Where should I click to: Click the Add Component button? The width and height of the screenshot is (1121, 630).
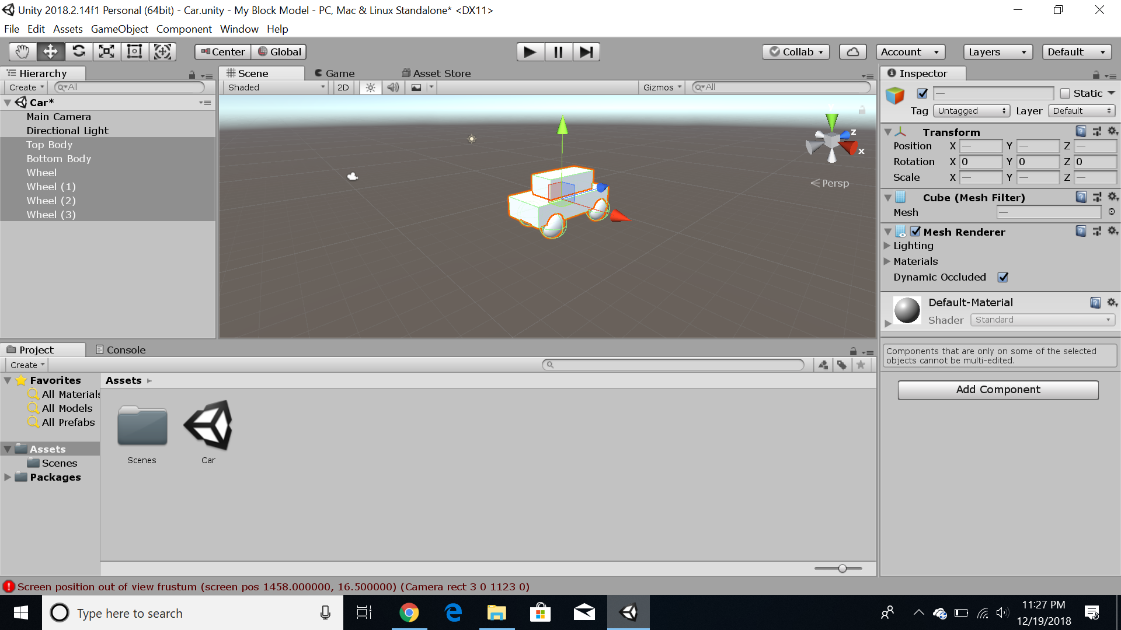[998, 390]
